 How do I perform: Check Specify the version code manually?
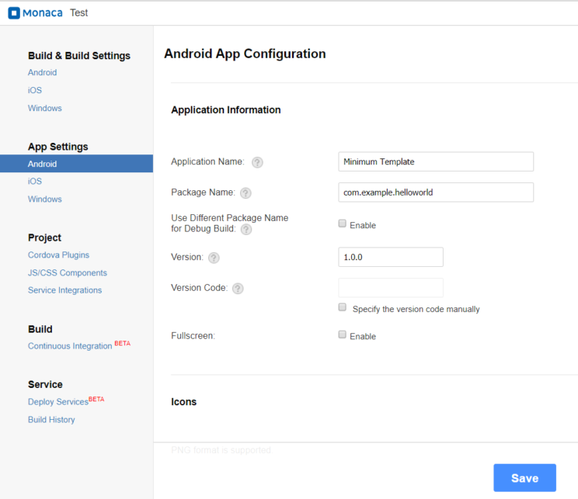[342, 307]
